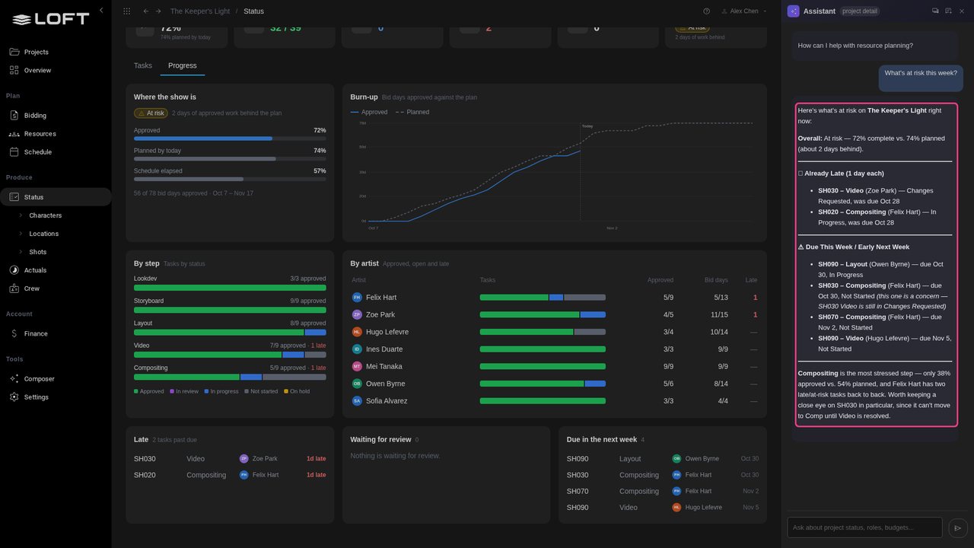974x548 pixels.
Task: Open the Alex Chen user dropdown
Action: 743,11
